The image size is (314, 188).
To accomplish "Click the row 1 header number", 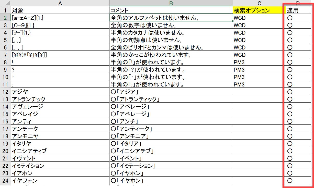I will point(5,10).
